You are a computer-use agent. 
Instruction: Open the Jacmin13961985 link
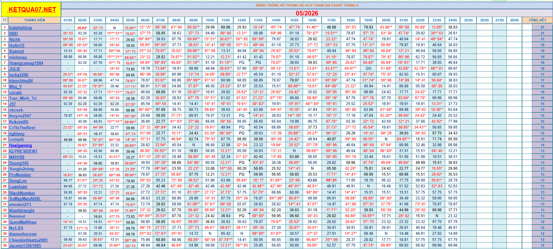(25, 246)
